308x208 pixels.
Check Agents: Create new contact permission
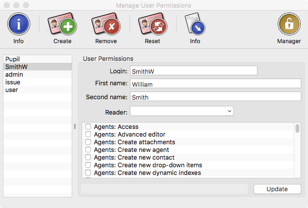coord(88,157)
